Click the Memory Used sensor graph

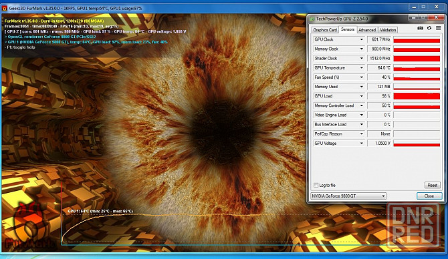point(417,87)
